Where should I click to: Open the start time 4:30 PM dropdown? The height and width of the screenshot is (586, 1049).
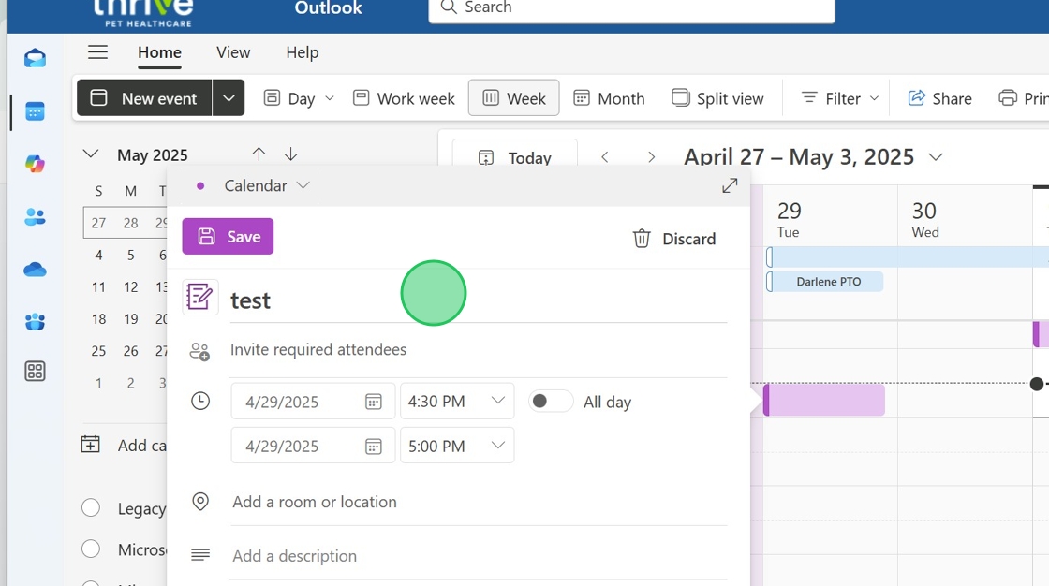pos(457,402)
